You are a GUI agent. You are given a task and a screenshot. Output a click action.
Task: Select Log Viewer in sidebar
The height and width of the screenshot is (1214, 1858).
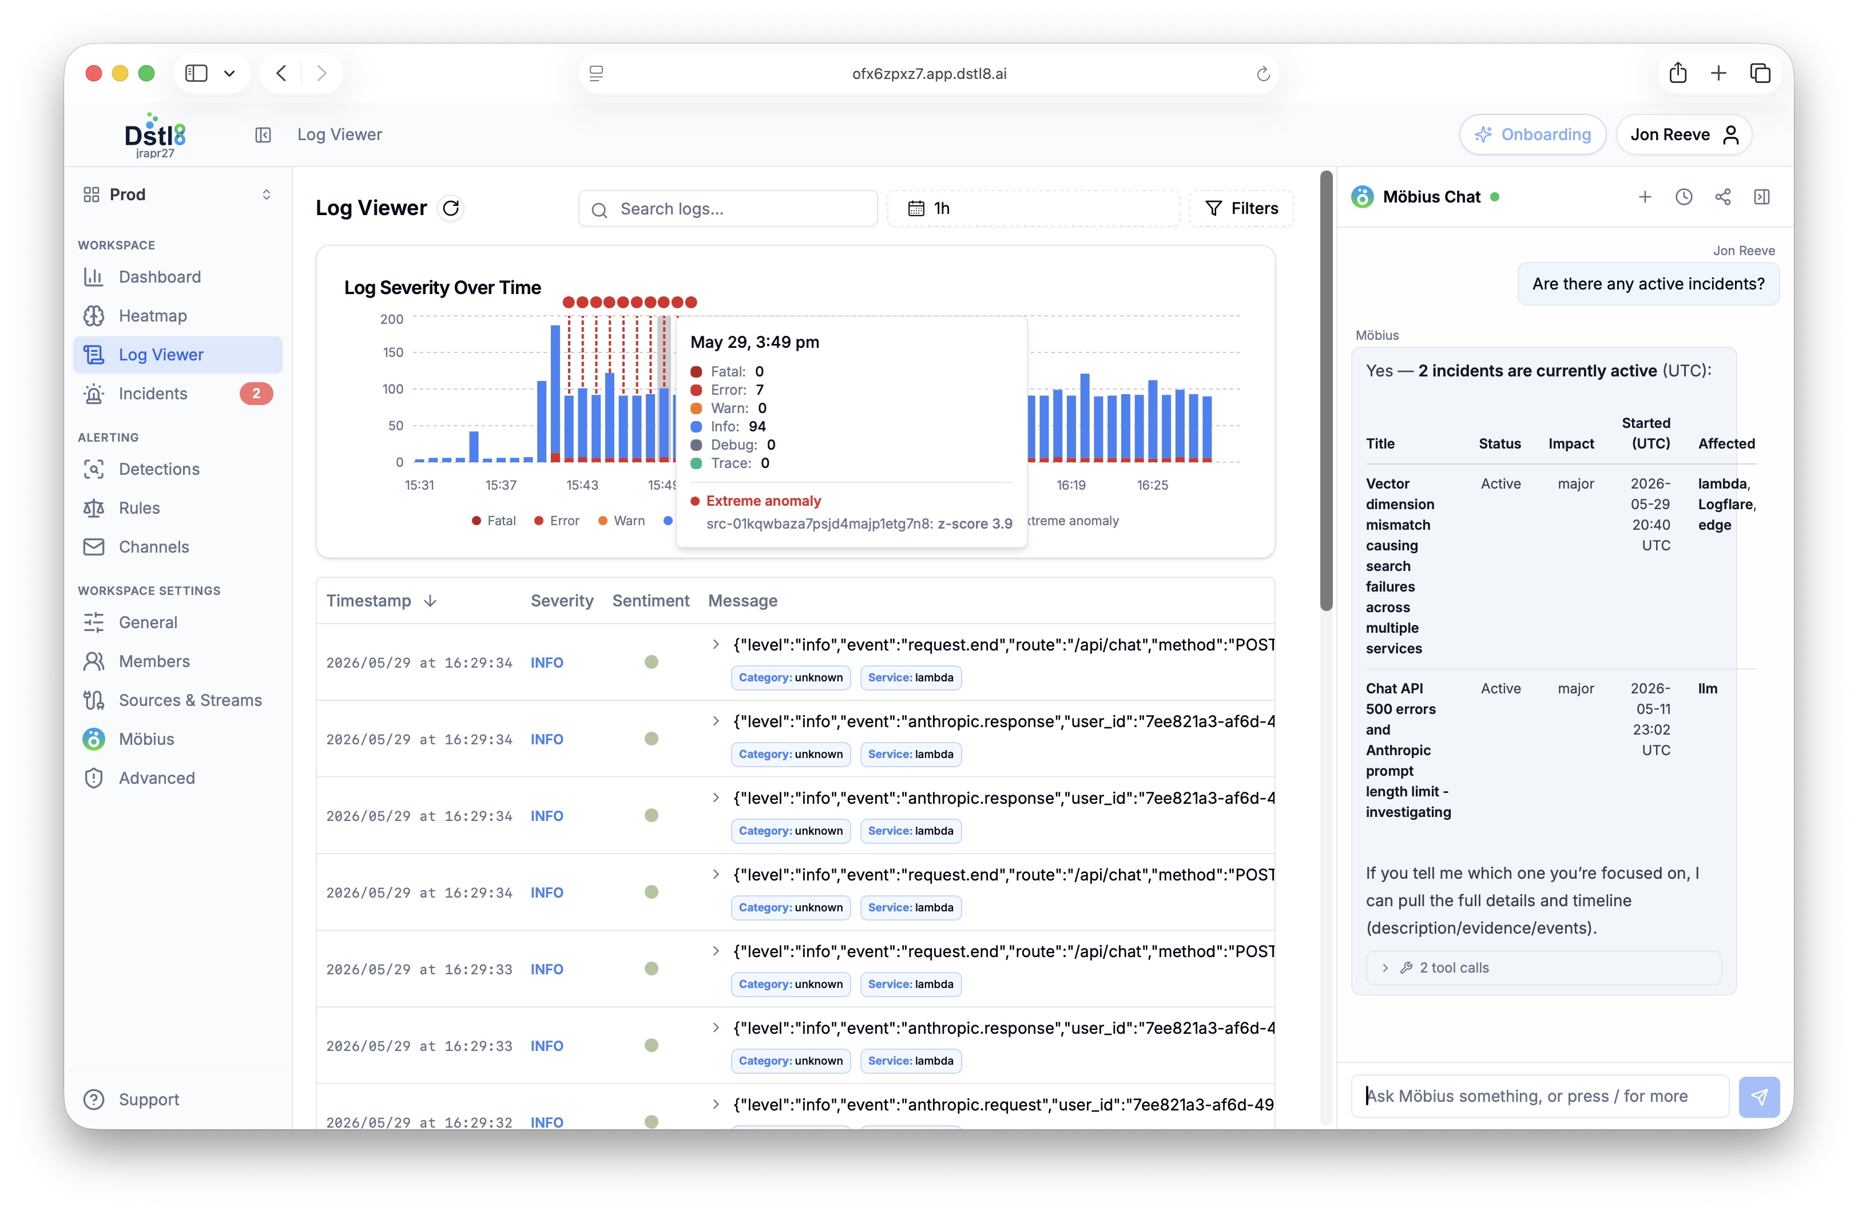(x=178, y=355)
